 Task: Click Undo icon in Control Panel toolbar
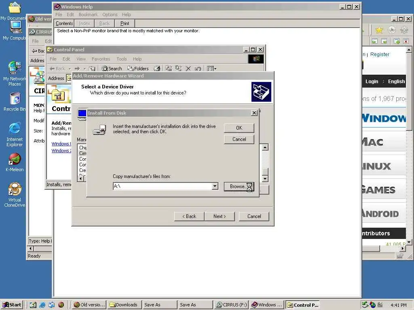click(198, 69)
